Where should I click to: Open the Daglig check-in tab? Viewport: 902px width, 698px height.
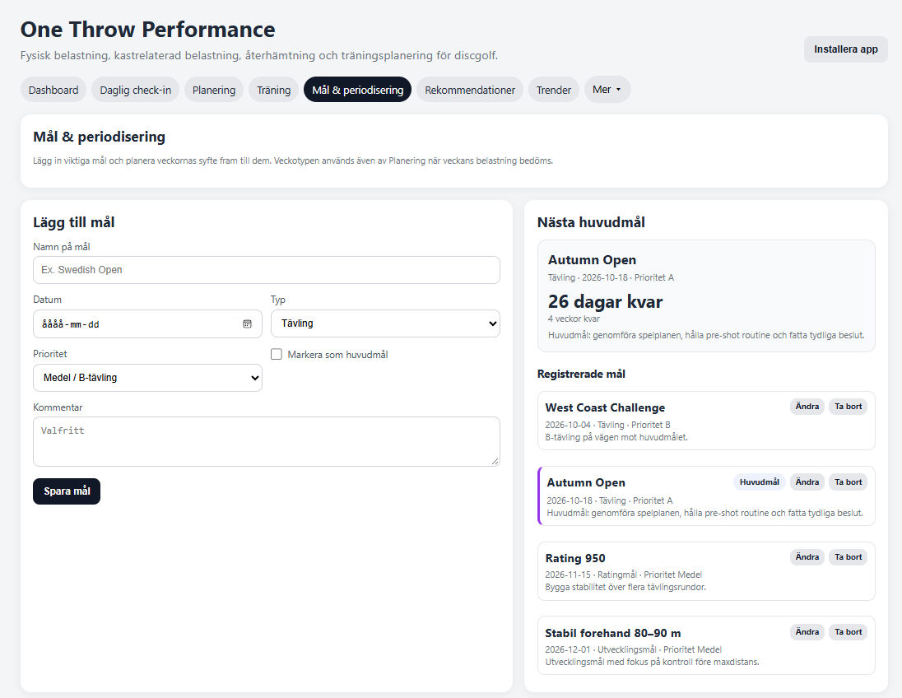click(136, 90)
